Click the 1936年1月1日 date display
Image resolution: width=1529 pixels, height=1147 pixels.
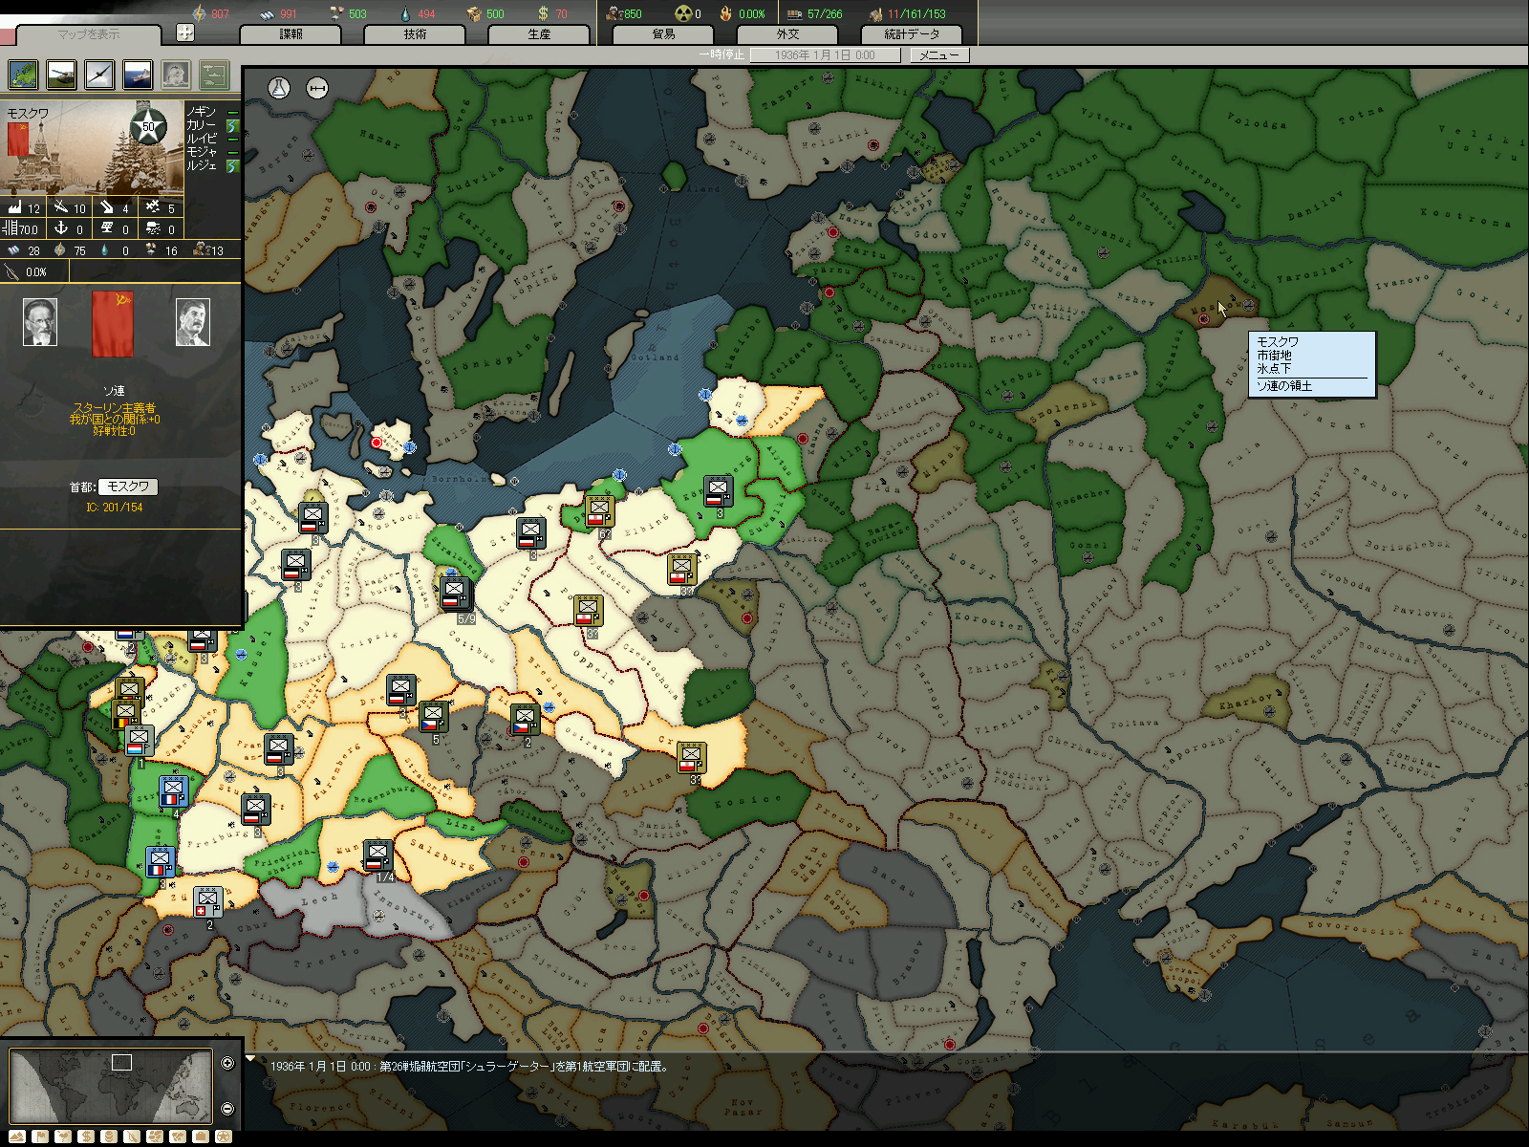pyautogui.click(x=825, y=55)
